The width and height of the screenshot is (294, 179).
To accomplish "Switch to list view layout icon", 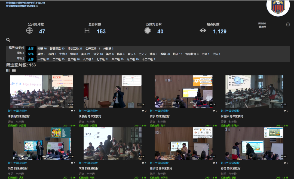I will pyautogui.click(x=14, y=71).
